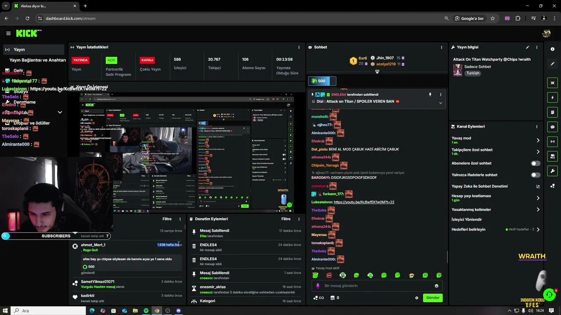Image resolution: width=561 pixels, height=315 pixels.
Task: Open the emoji picker in message box
Action: (x=437, y=286)
